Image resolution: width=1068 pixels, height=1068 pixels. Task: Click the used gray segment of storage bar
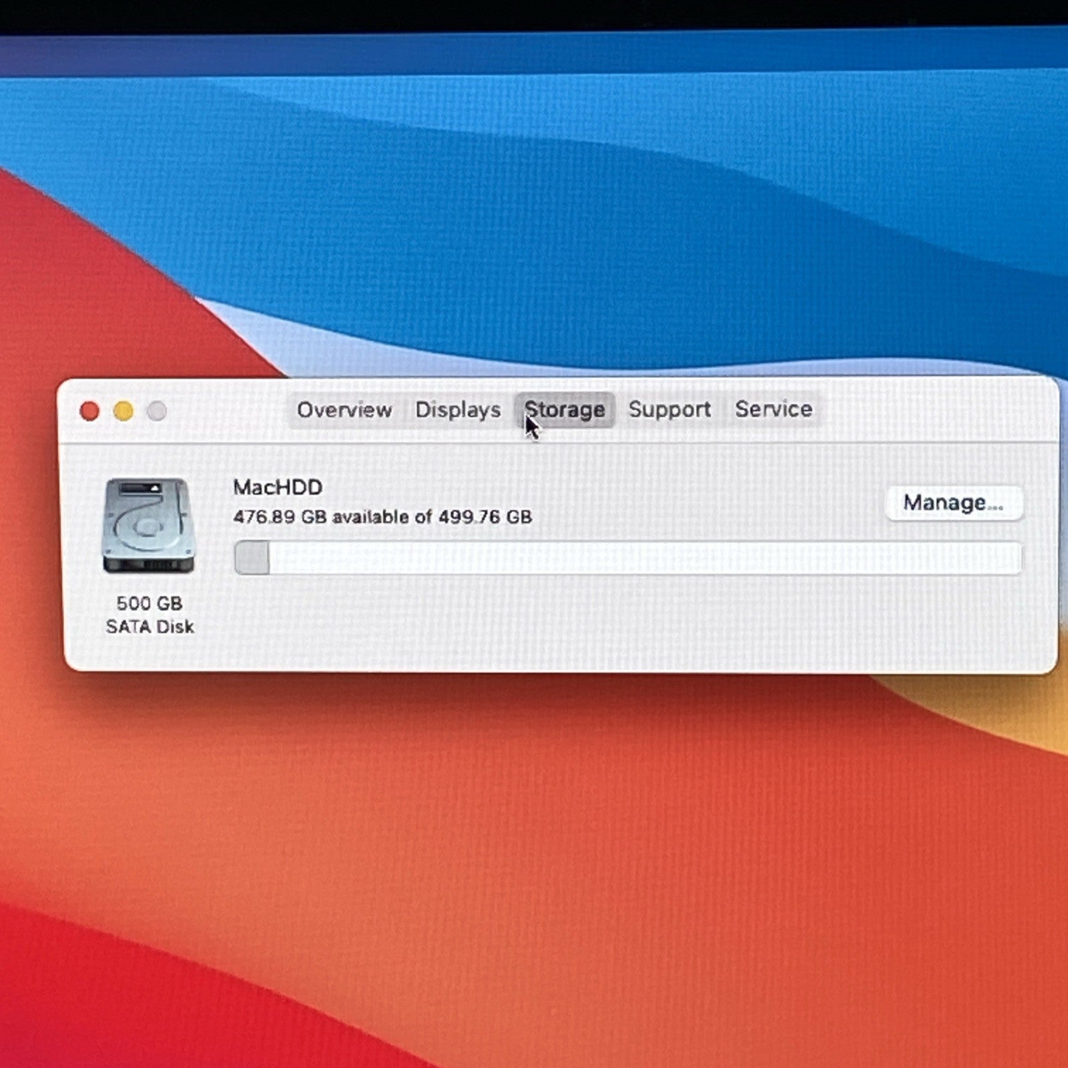[252, 558]
